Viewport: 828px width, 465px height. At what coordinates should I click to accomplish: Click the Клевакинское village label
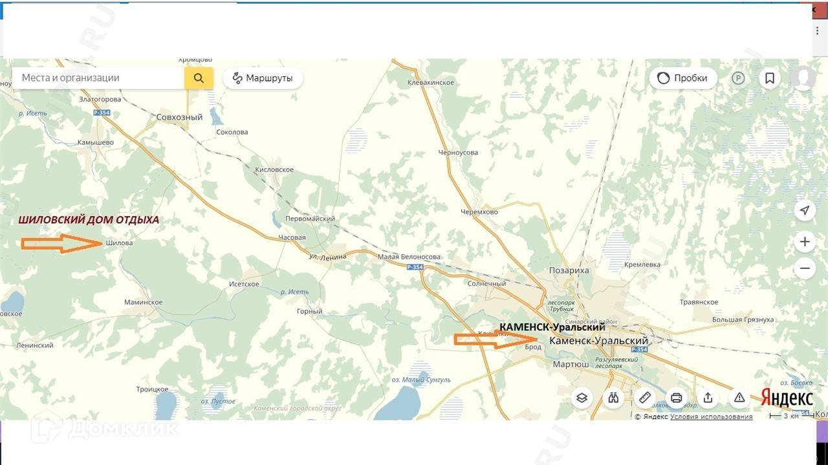coord(431,83)
